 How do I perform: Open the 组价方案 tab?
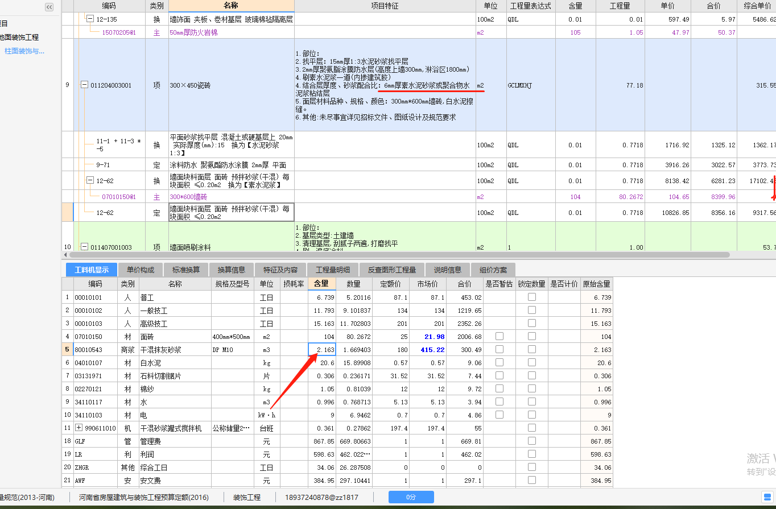tap(493, 270)
